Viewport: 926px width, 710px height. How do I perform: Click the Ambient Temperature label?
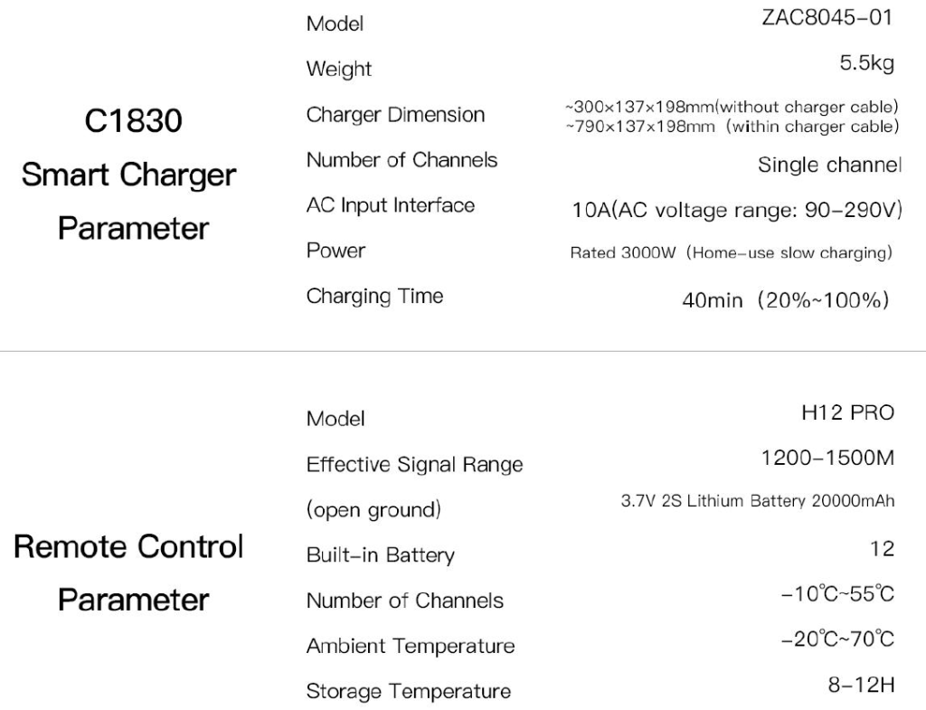pos(410,646)
